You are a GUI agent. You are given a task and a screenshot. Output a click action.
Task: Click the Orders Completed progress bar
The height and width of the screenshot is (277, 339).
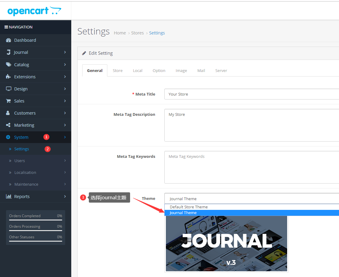[36, 220]
